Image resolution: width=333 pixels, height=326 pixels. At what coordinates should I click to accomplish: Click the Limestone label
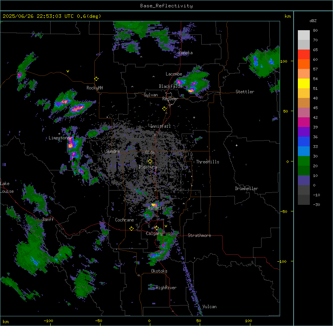coord(59,138)
